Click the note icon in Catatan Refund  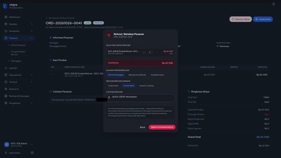point(109,97)
